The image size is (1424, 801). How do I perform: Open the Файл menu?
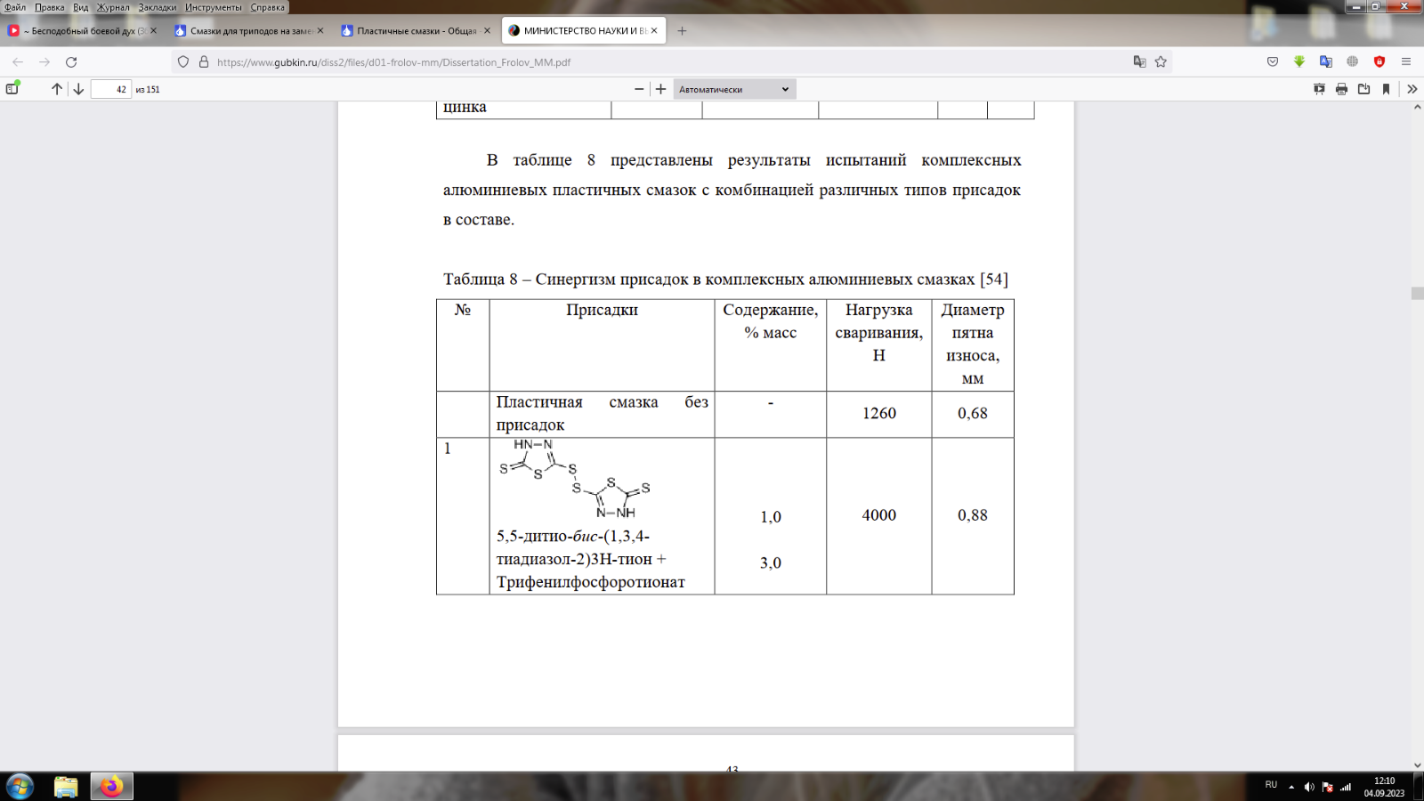(15, 7)
